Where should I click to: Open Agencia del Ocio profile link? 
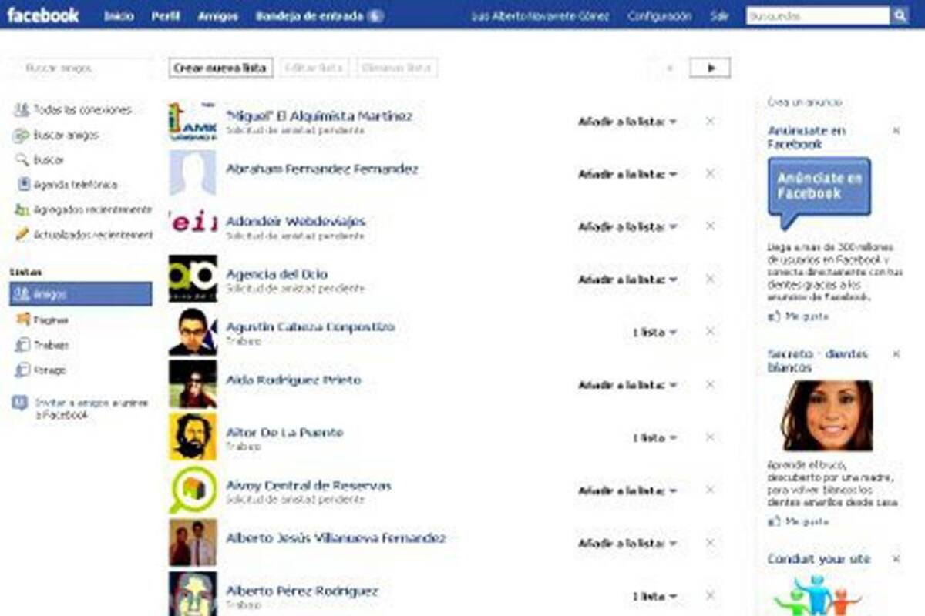click(x=277, y=274)
